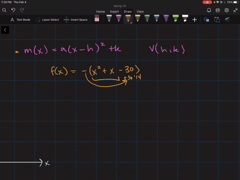240x180 pixels.
Task: Switch to Text Mode
Action: tap(20, 19)
